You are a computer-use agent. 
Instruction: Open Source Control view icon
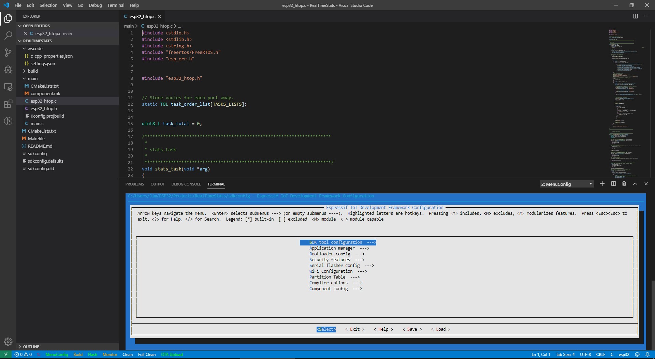8,53
